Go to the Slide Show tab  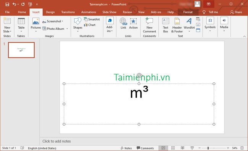pos(109,12)
